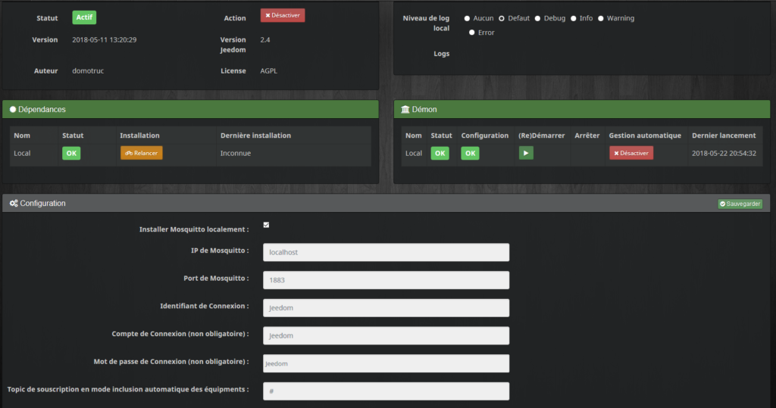Click the Port de Mosquitto input
Image resolution: width=776 pixels, height=408 pixels.
[386, 280]
